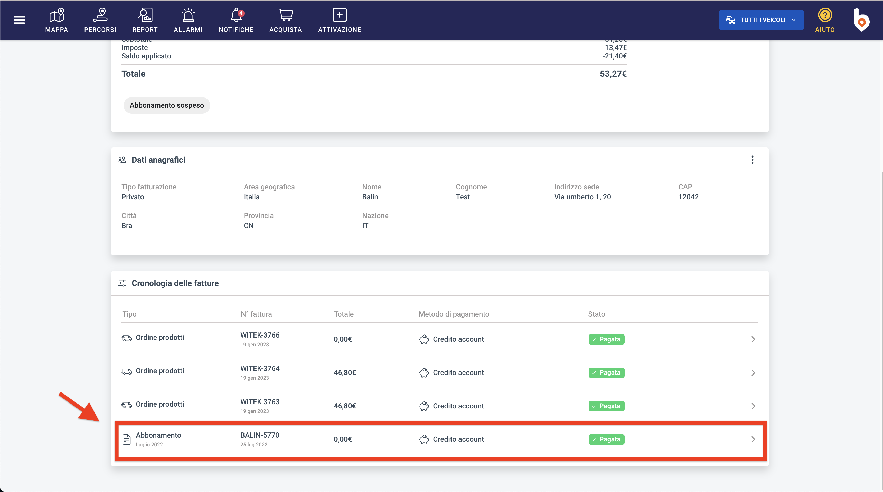Expand the Tutti i veicoli dropdown

point(761,20)
